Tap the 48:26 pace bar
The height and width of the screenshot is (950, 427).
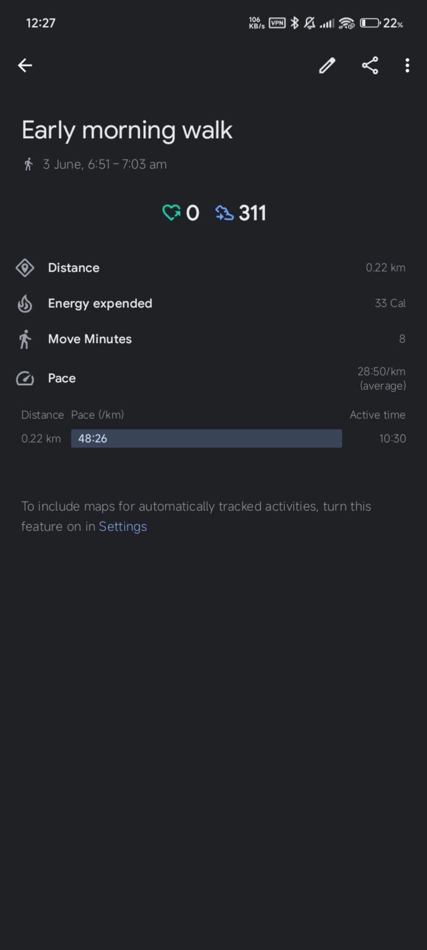(206, 438)
